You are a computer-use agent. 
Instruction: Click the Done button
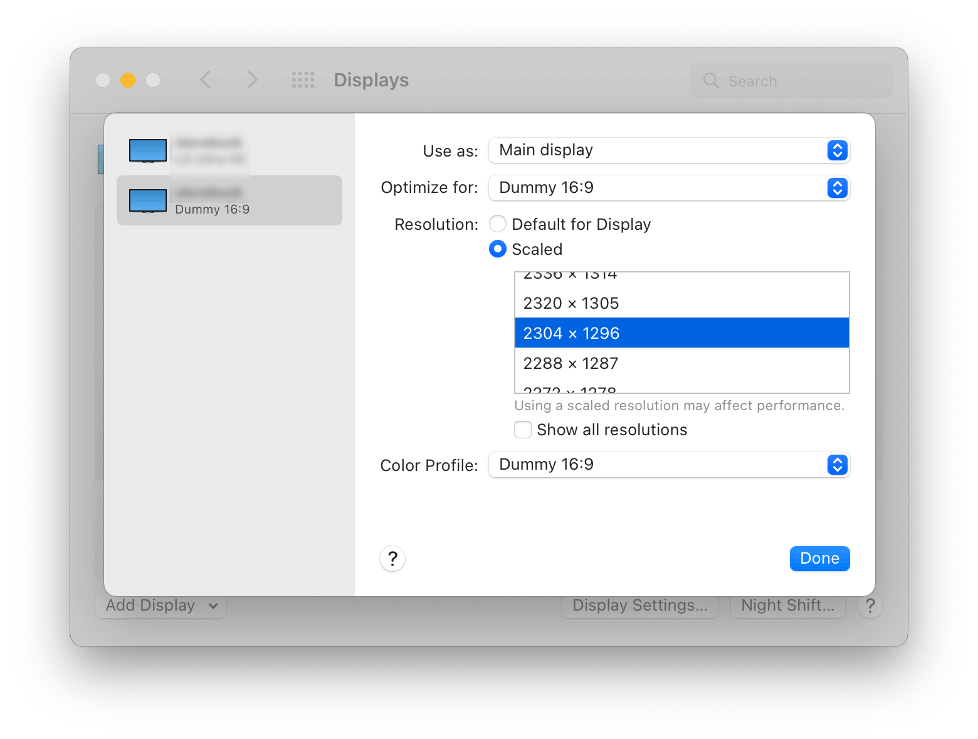pyautogui.click(x=819, y=559)
